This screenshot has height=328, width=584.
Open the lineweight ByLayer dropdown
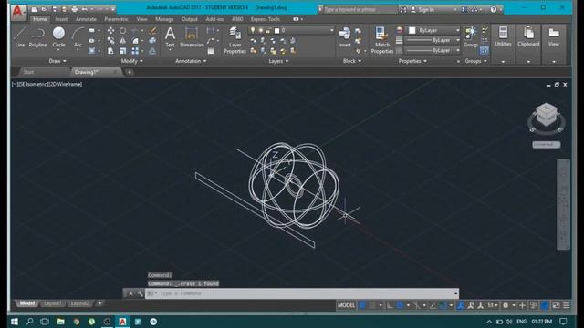click(x=432, y=40)
